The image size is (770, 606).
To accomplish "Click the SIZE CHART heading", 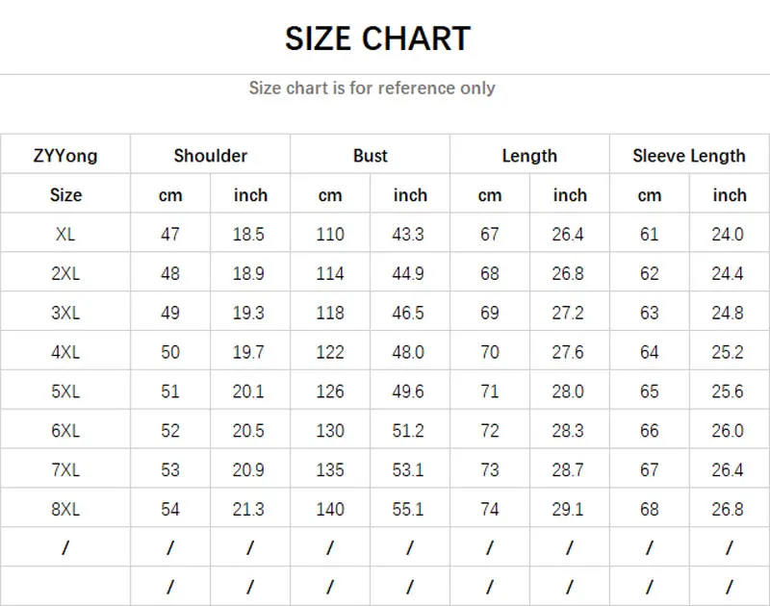I will pos(377,38).
